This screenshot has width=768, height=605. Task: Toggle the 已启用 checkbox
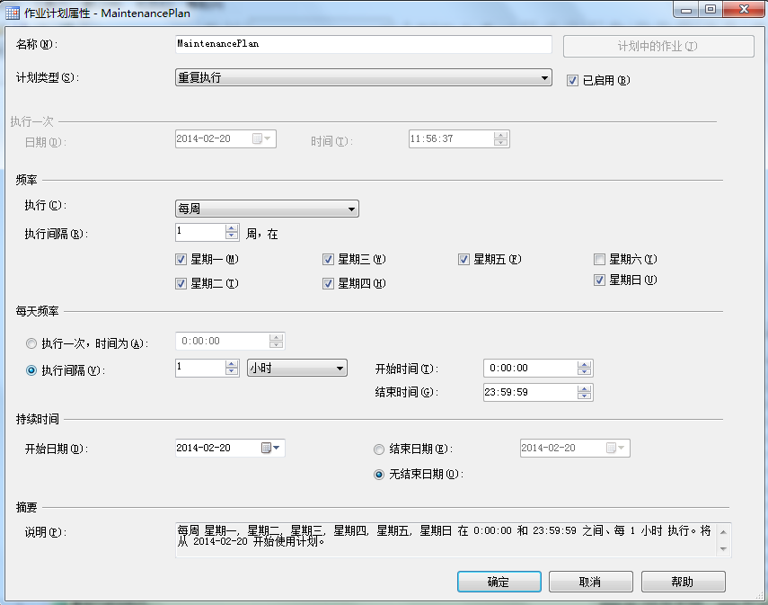(572, 80)
